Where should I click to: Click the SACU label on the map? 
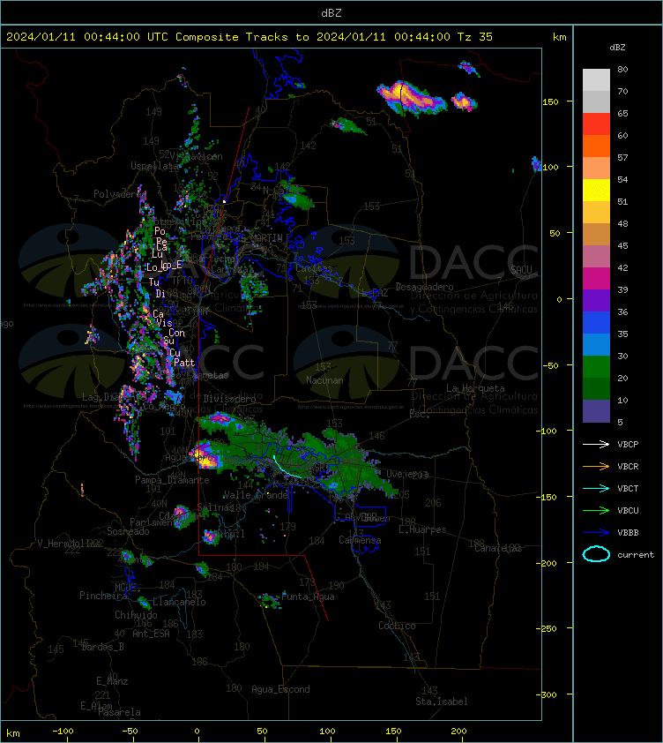(521, 270)
